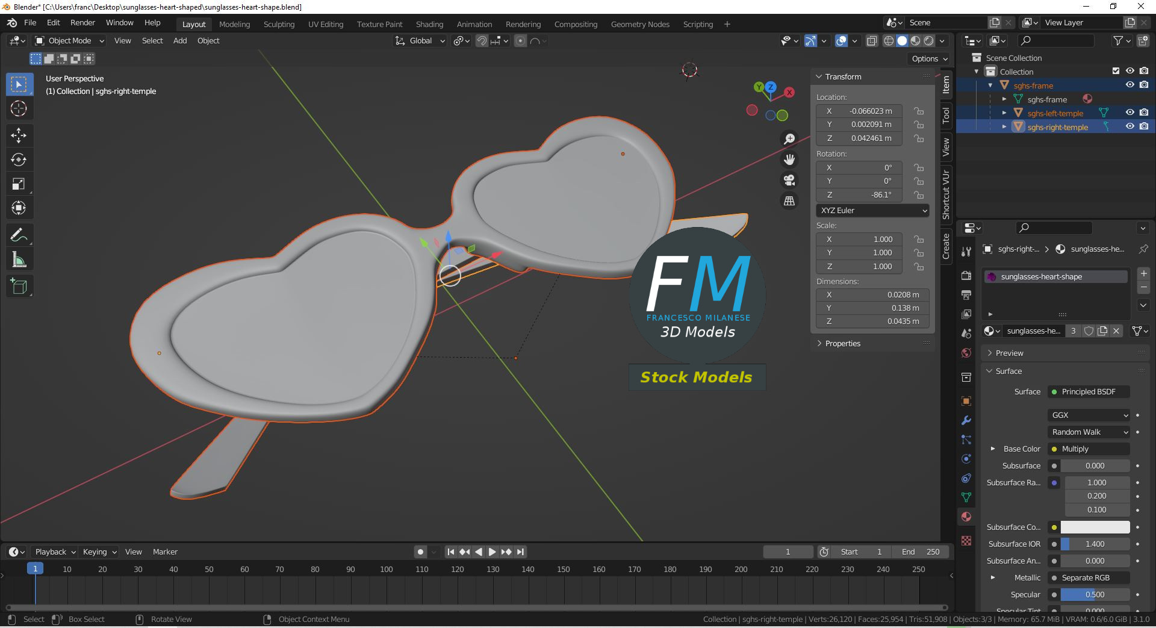Open the Render menu
The image size is (1156, 628).
coord(82,22)
